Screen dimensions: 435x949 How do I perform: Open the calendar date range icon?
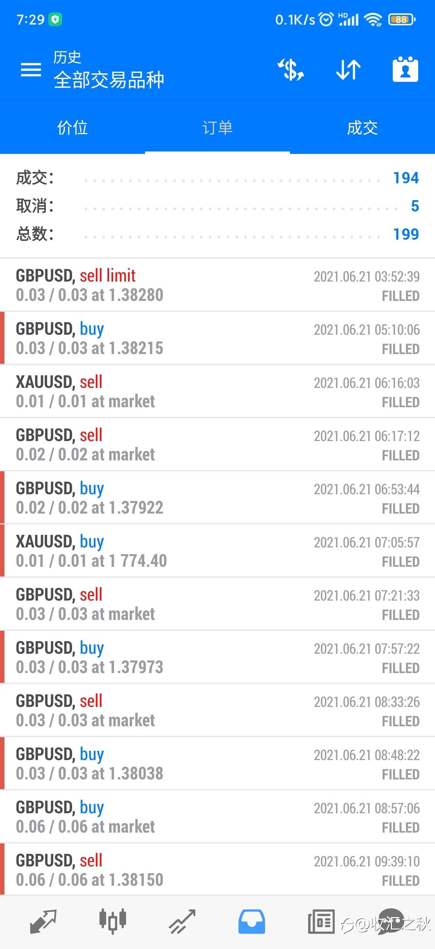point(405,70)
